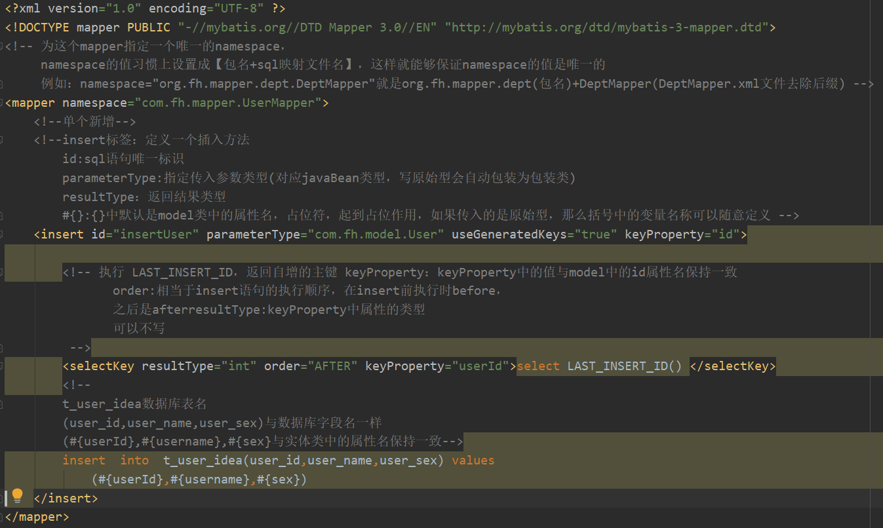Click the comment line 'id:sql语句唯一标识'
This screenshot has height=528, width=883.
tap(123, 159)
